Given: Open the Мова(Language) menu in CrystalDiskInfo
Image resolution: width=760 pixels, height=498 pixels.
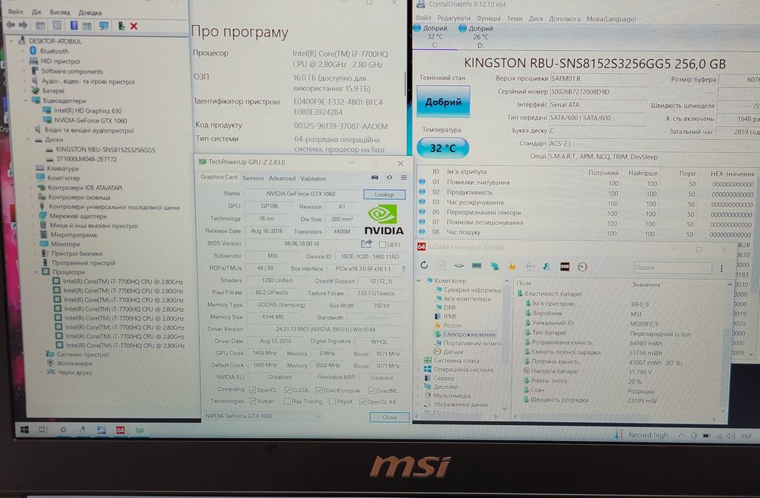Looking at the screenshot, I should tap(611, 19).
